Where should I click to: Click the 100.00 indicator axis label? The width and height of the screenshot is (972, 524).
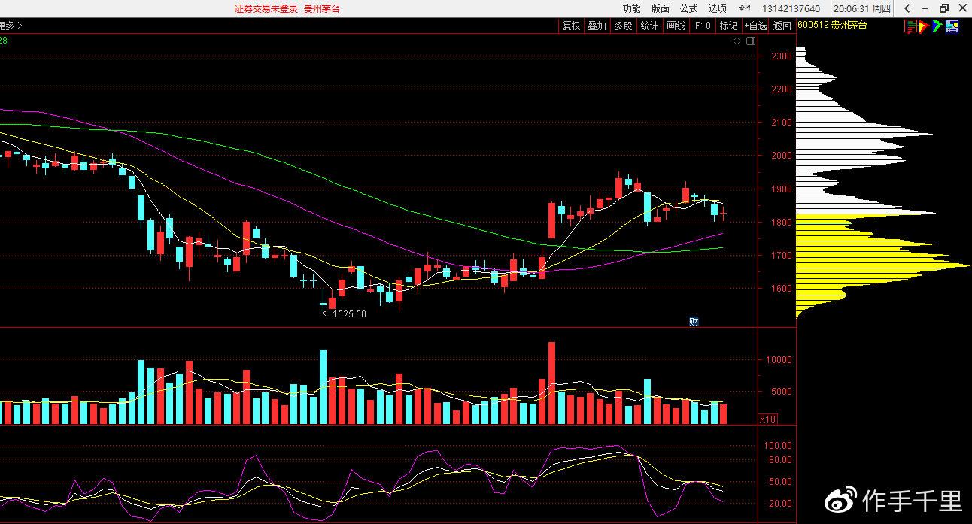coord(776,446)
